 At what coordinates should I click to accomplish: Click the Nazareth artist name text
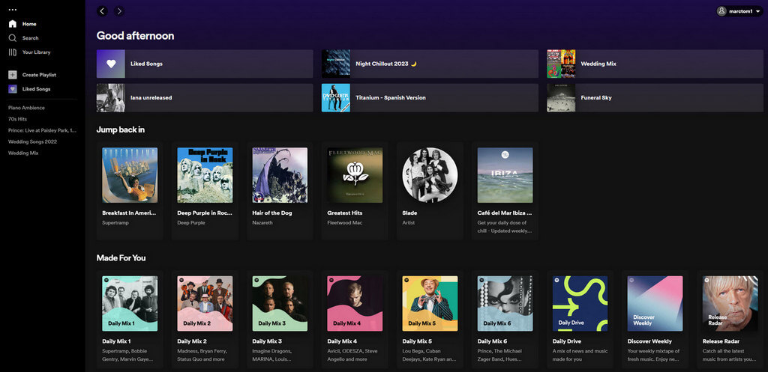coord(262,223)
